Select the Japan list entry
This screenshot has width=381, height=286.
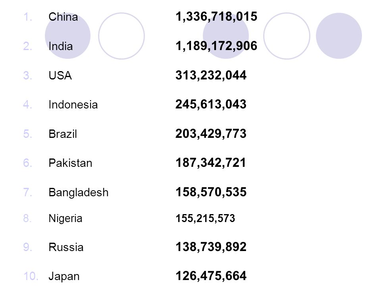pos(64,276)
